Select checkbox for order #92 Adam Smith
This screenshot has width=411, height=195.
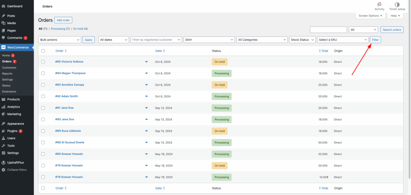pos(43,96)
